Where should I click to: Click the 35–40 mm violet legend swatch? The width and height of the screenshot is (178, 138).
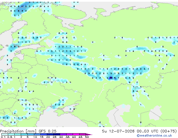pos(69,134)
